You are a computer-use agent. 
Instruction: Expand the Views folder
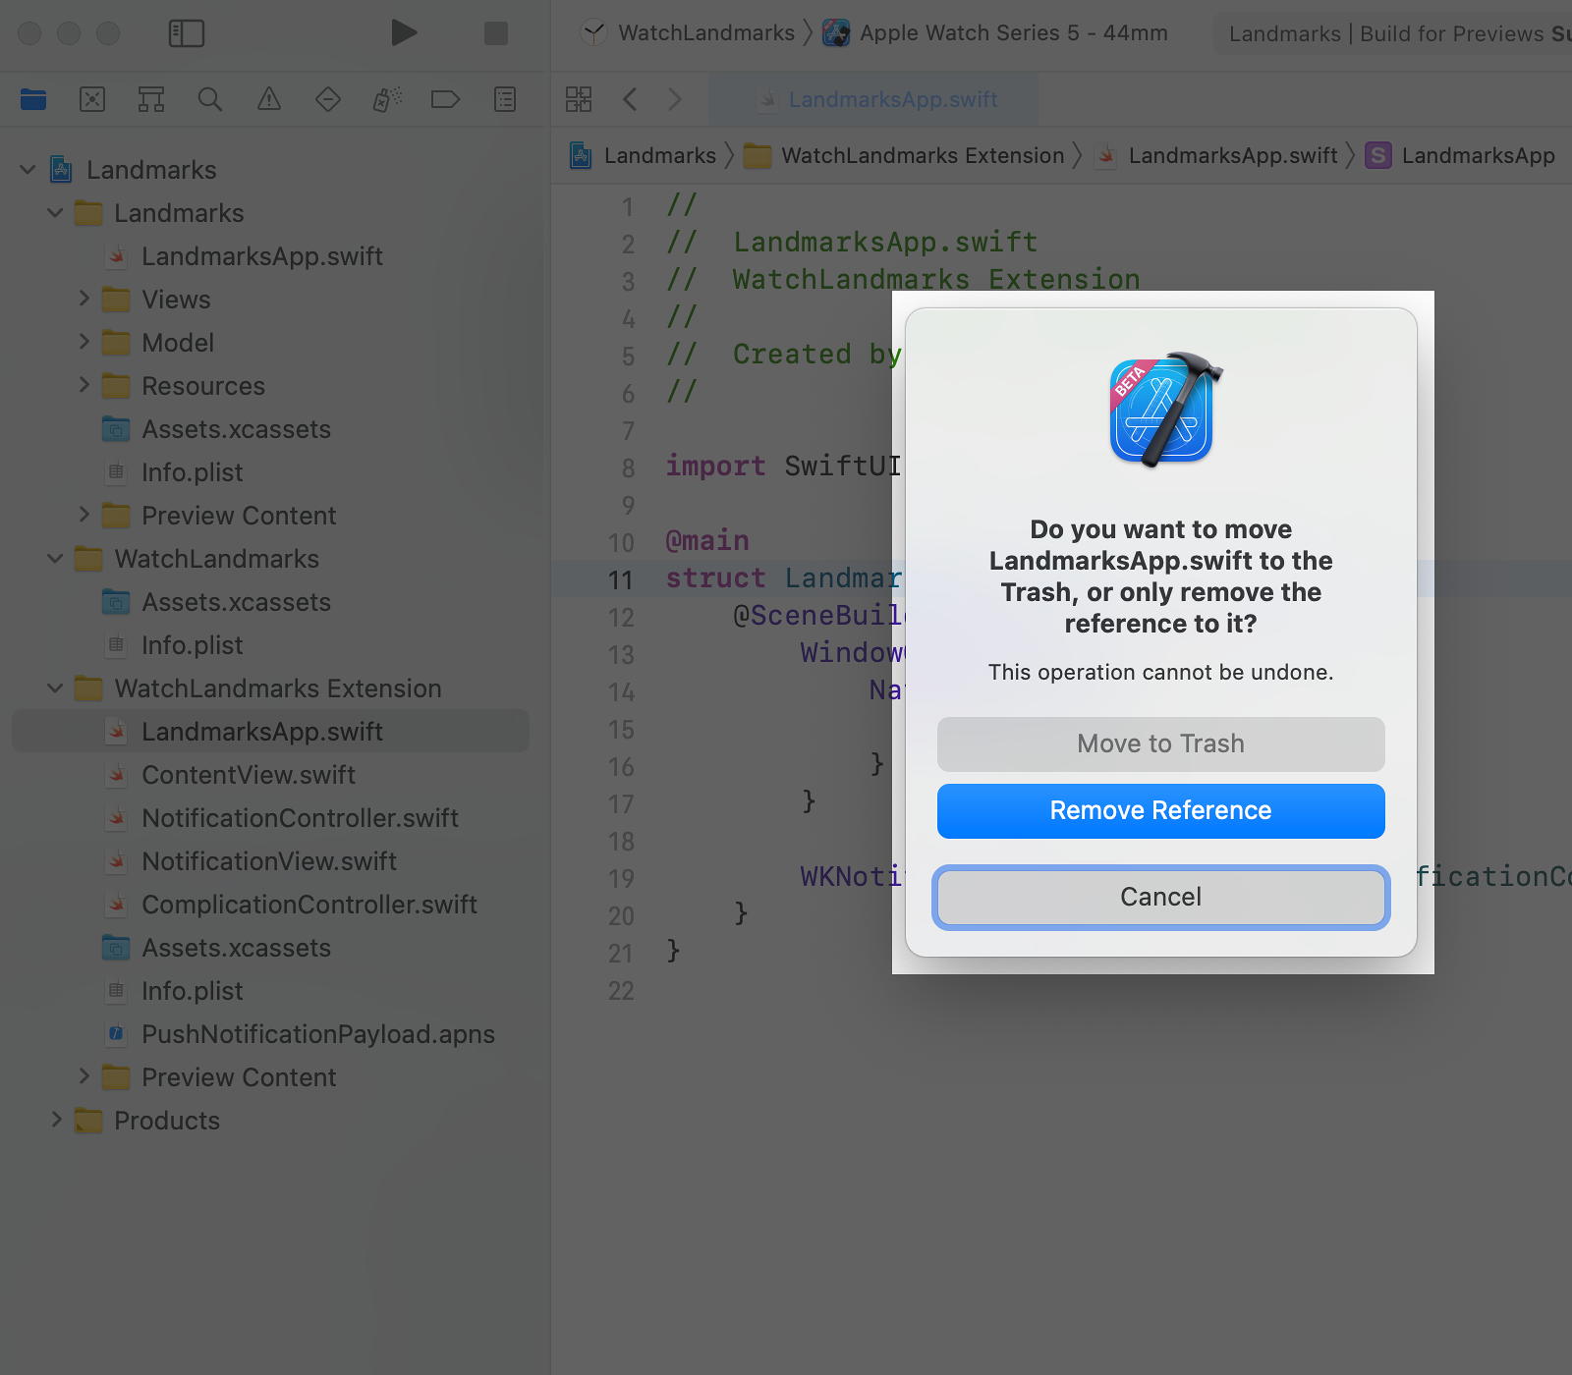point(84,299)
